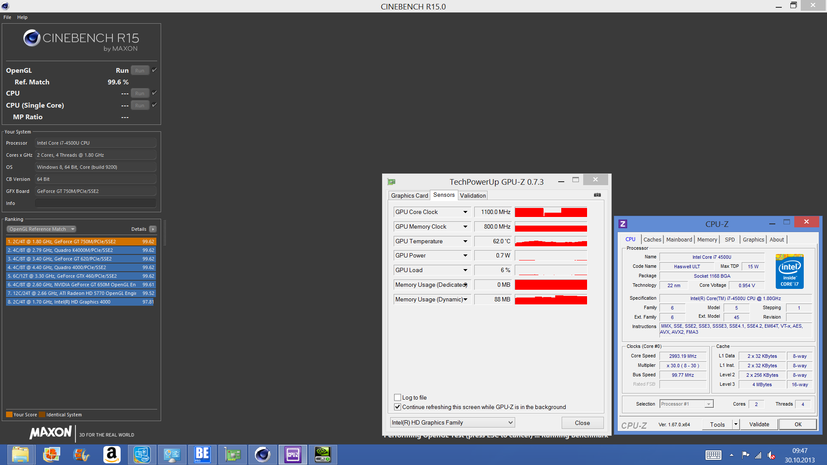This screenshot has height=465, width=827.
Task: Open Amazon app on taskbar
Action: (x=112, y=455)
